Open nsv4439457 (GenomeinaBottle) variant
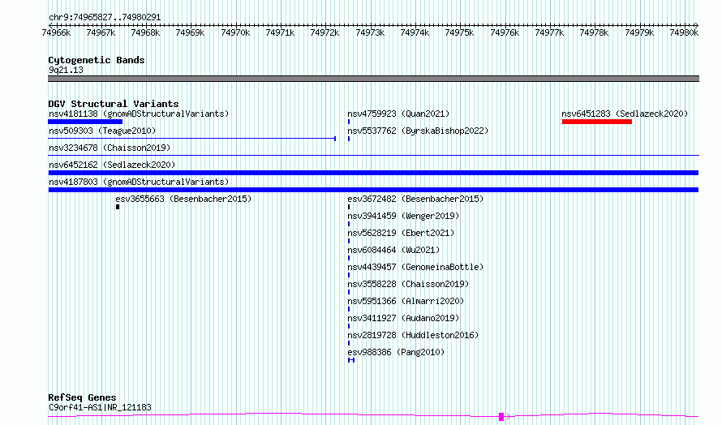Screen dimensions: 722x425 (x=415, y=267)
